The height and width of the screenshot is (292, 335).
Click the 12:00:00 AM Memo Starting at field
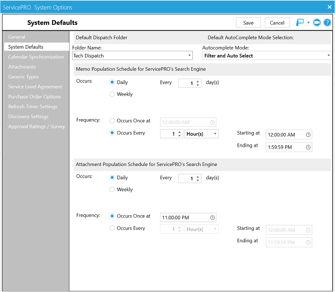(289, 135)
